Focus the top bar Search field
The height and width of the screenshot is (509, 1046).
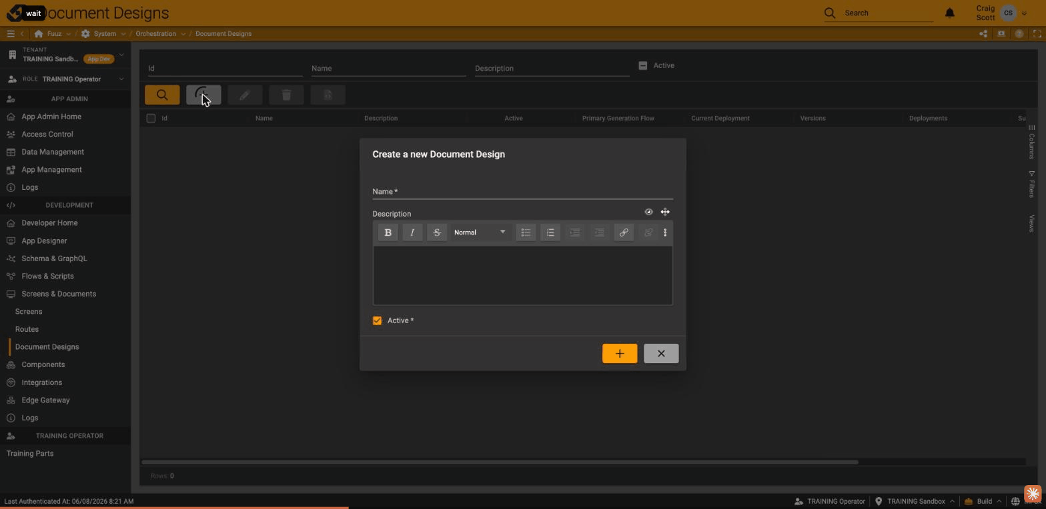887,13
